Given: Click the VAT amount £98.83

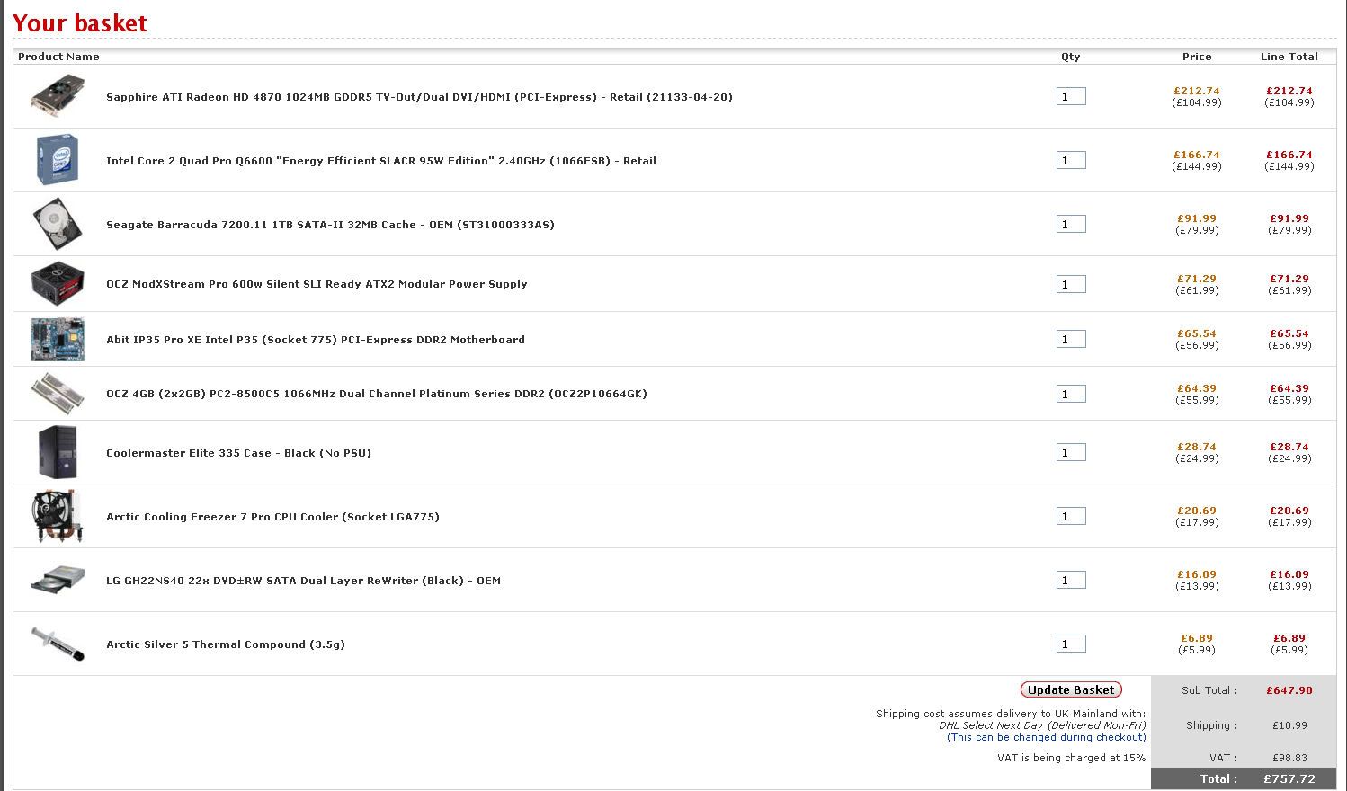Looking at the screenshot, I should pos(1289,759).
